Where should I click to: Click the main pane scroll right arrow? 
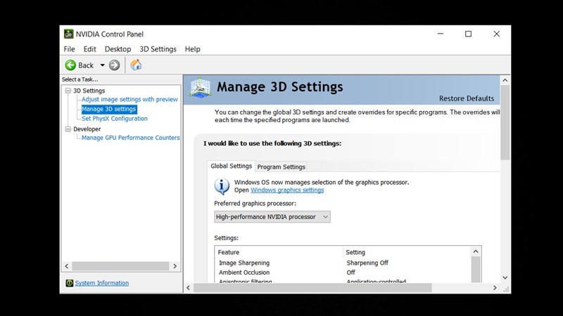(495, 288)
